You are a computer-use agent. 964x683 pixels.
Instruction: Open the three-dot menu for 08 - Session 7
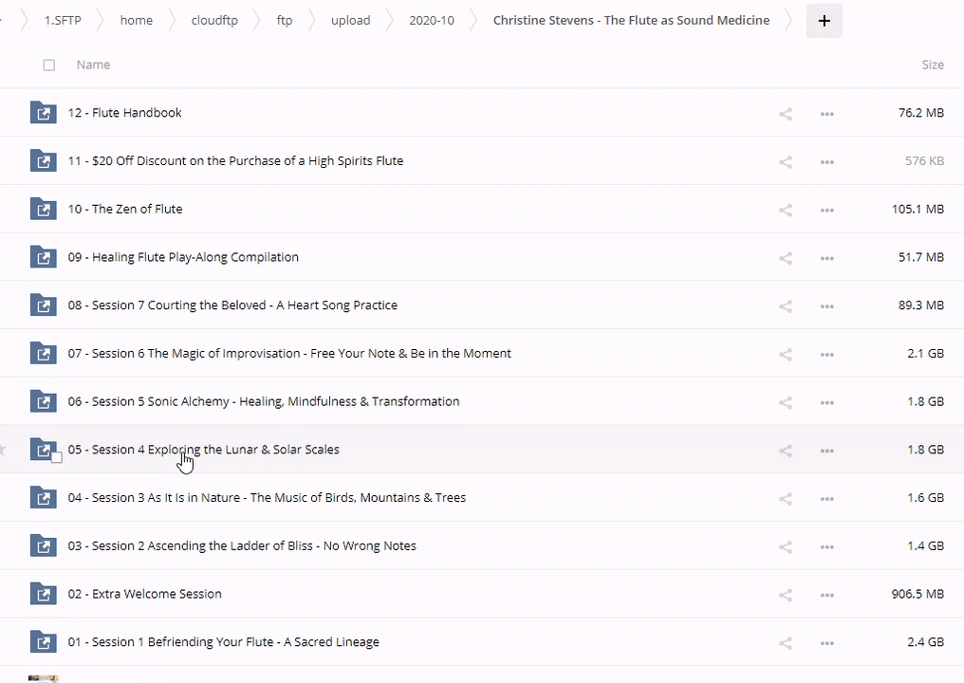pos(826,306)
